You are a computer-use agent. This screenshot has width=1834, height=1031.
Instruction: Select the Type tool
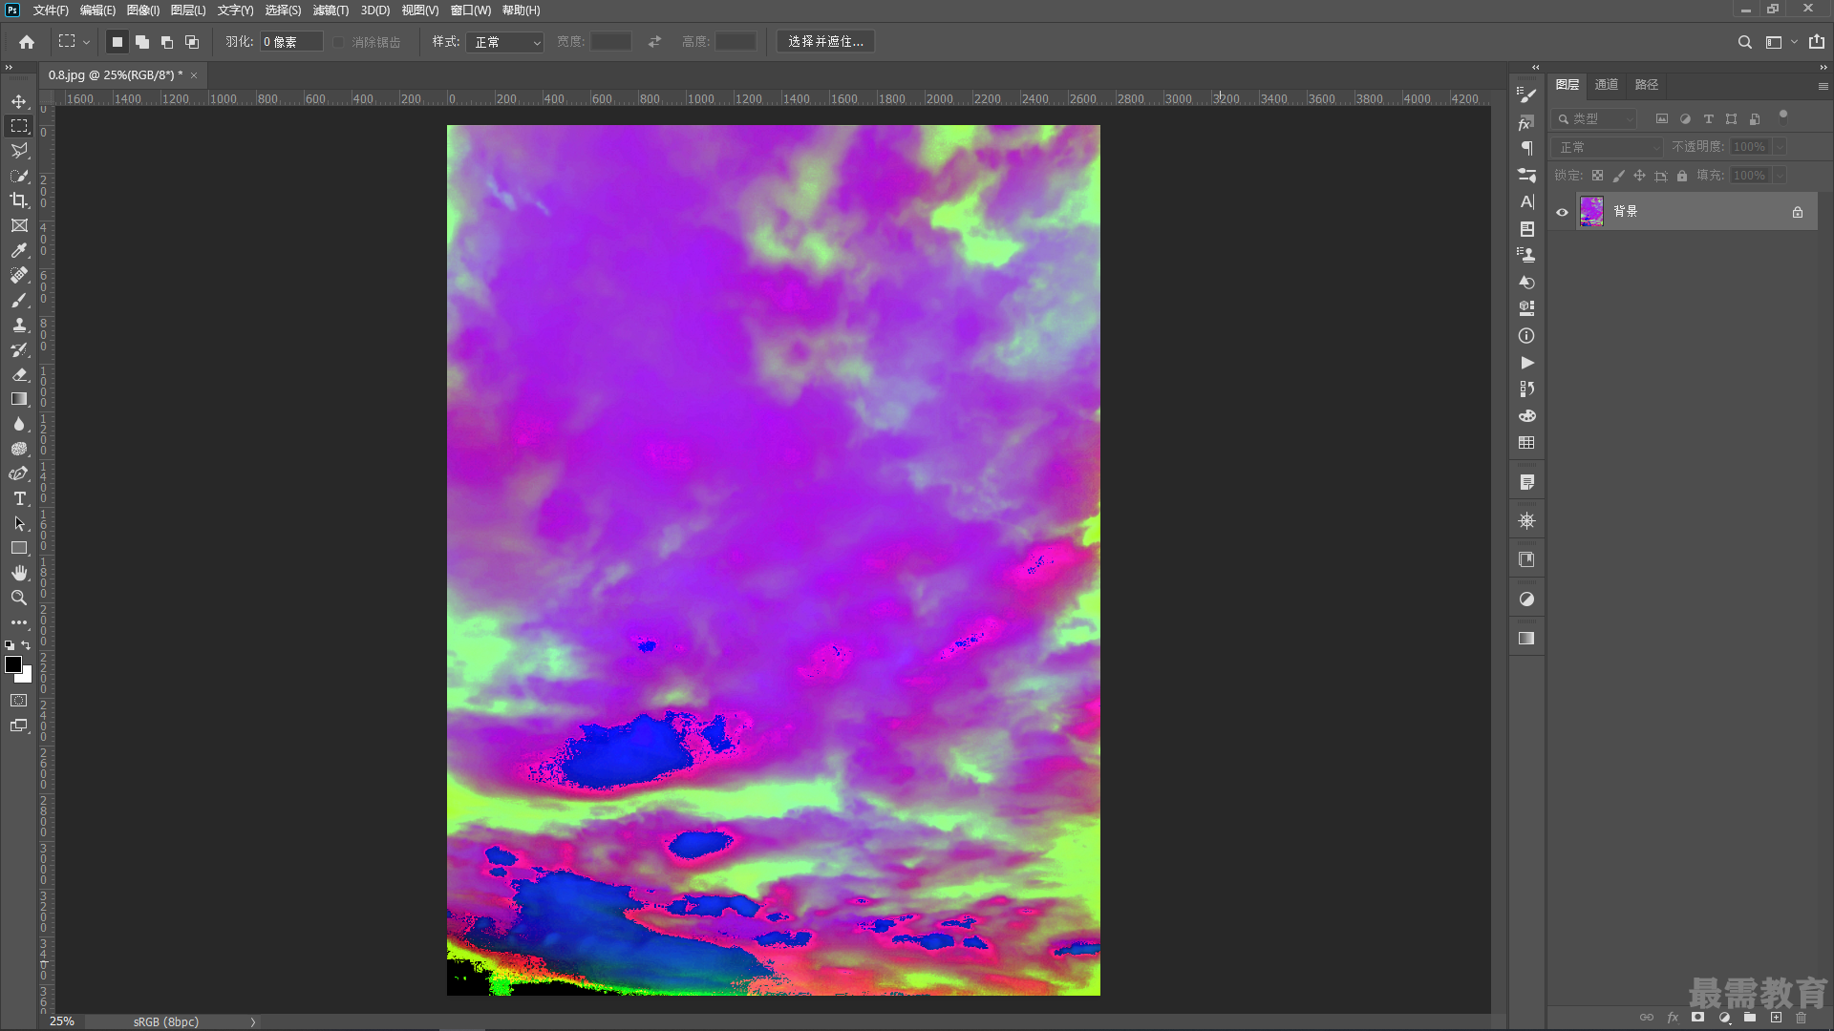(x=19, y=498)
